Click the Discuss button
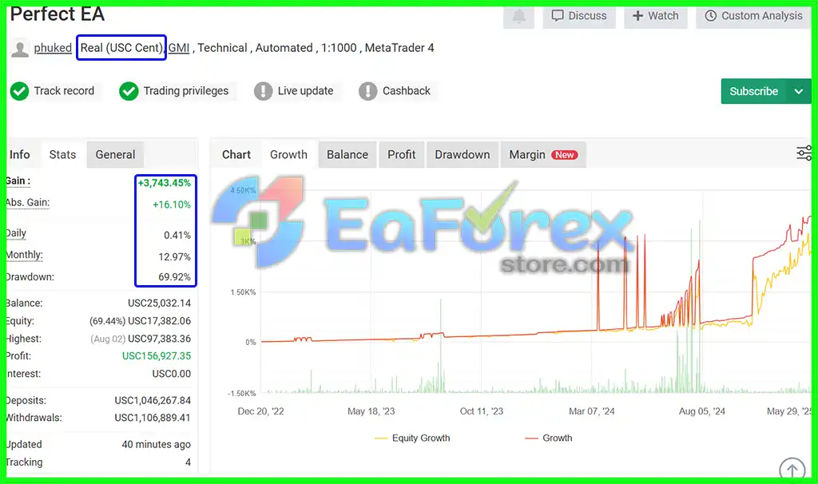 click(579, 16)
